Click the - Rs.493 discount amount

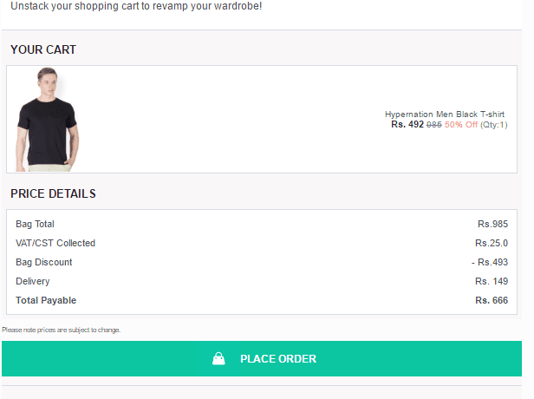point(489,262)
